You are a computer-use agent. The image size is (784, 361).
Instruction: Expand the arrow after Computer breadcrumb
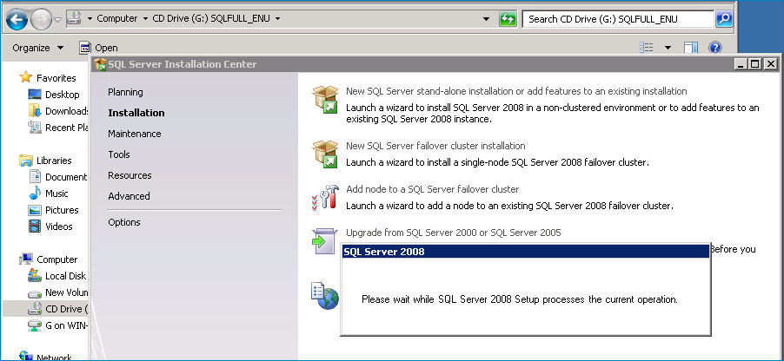pyautogui.click(x=145, y=19)
